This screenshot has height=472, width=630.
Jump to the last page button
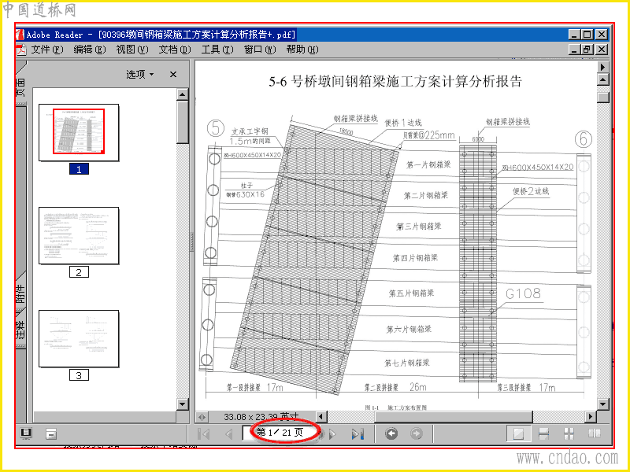(358, 434)
